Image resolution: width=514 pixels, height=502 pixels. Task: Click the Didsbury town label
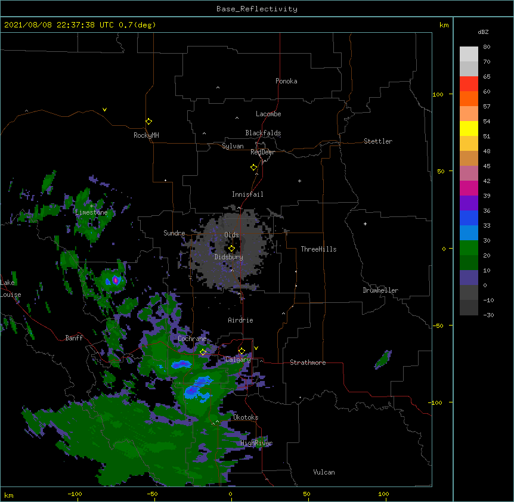click(x=229, y=257)
